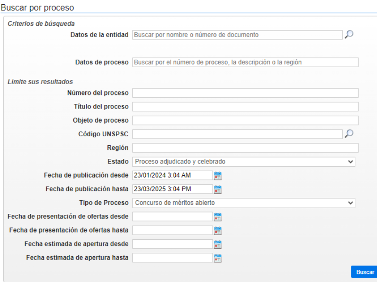Click the Fecha de publicación desde date field

click(172, 175)
